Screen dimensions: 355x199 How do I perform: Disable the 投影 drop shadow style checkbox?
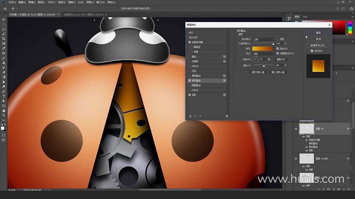[x=190, y=95]
